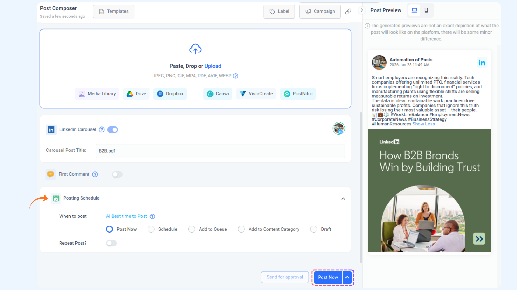The width and height of the screenshot is (517, 290).
Task: Enable the First Comment toggle
Action: [x=117, y=175]
